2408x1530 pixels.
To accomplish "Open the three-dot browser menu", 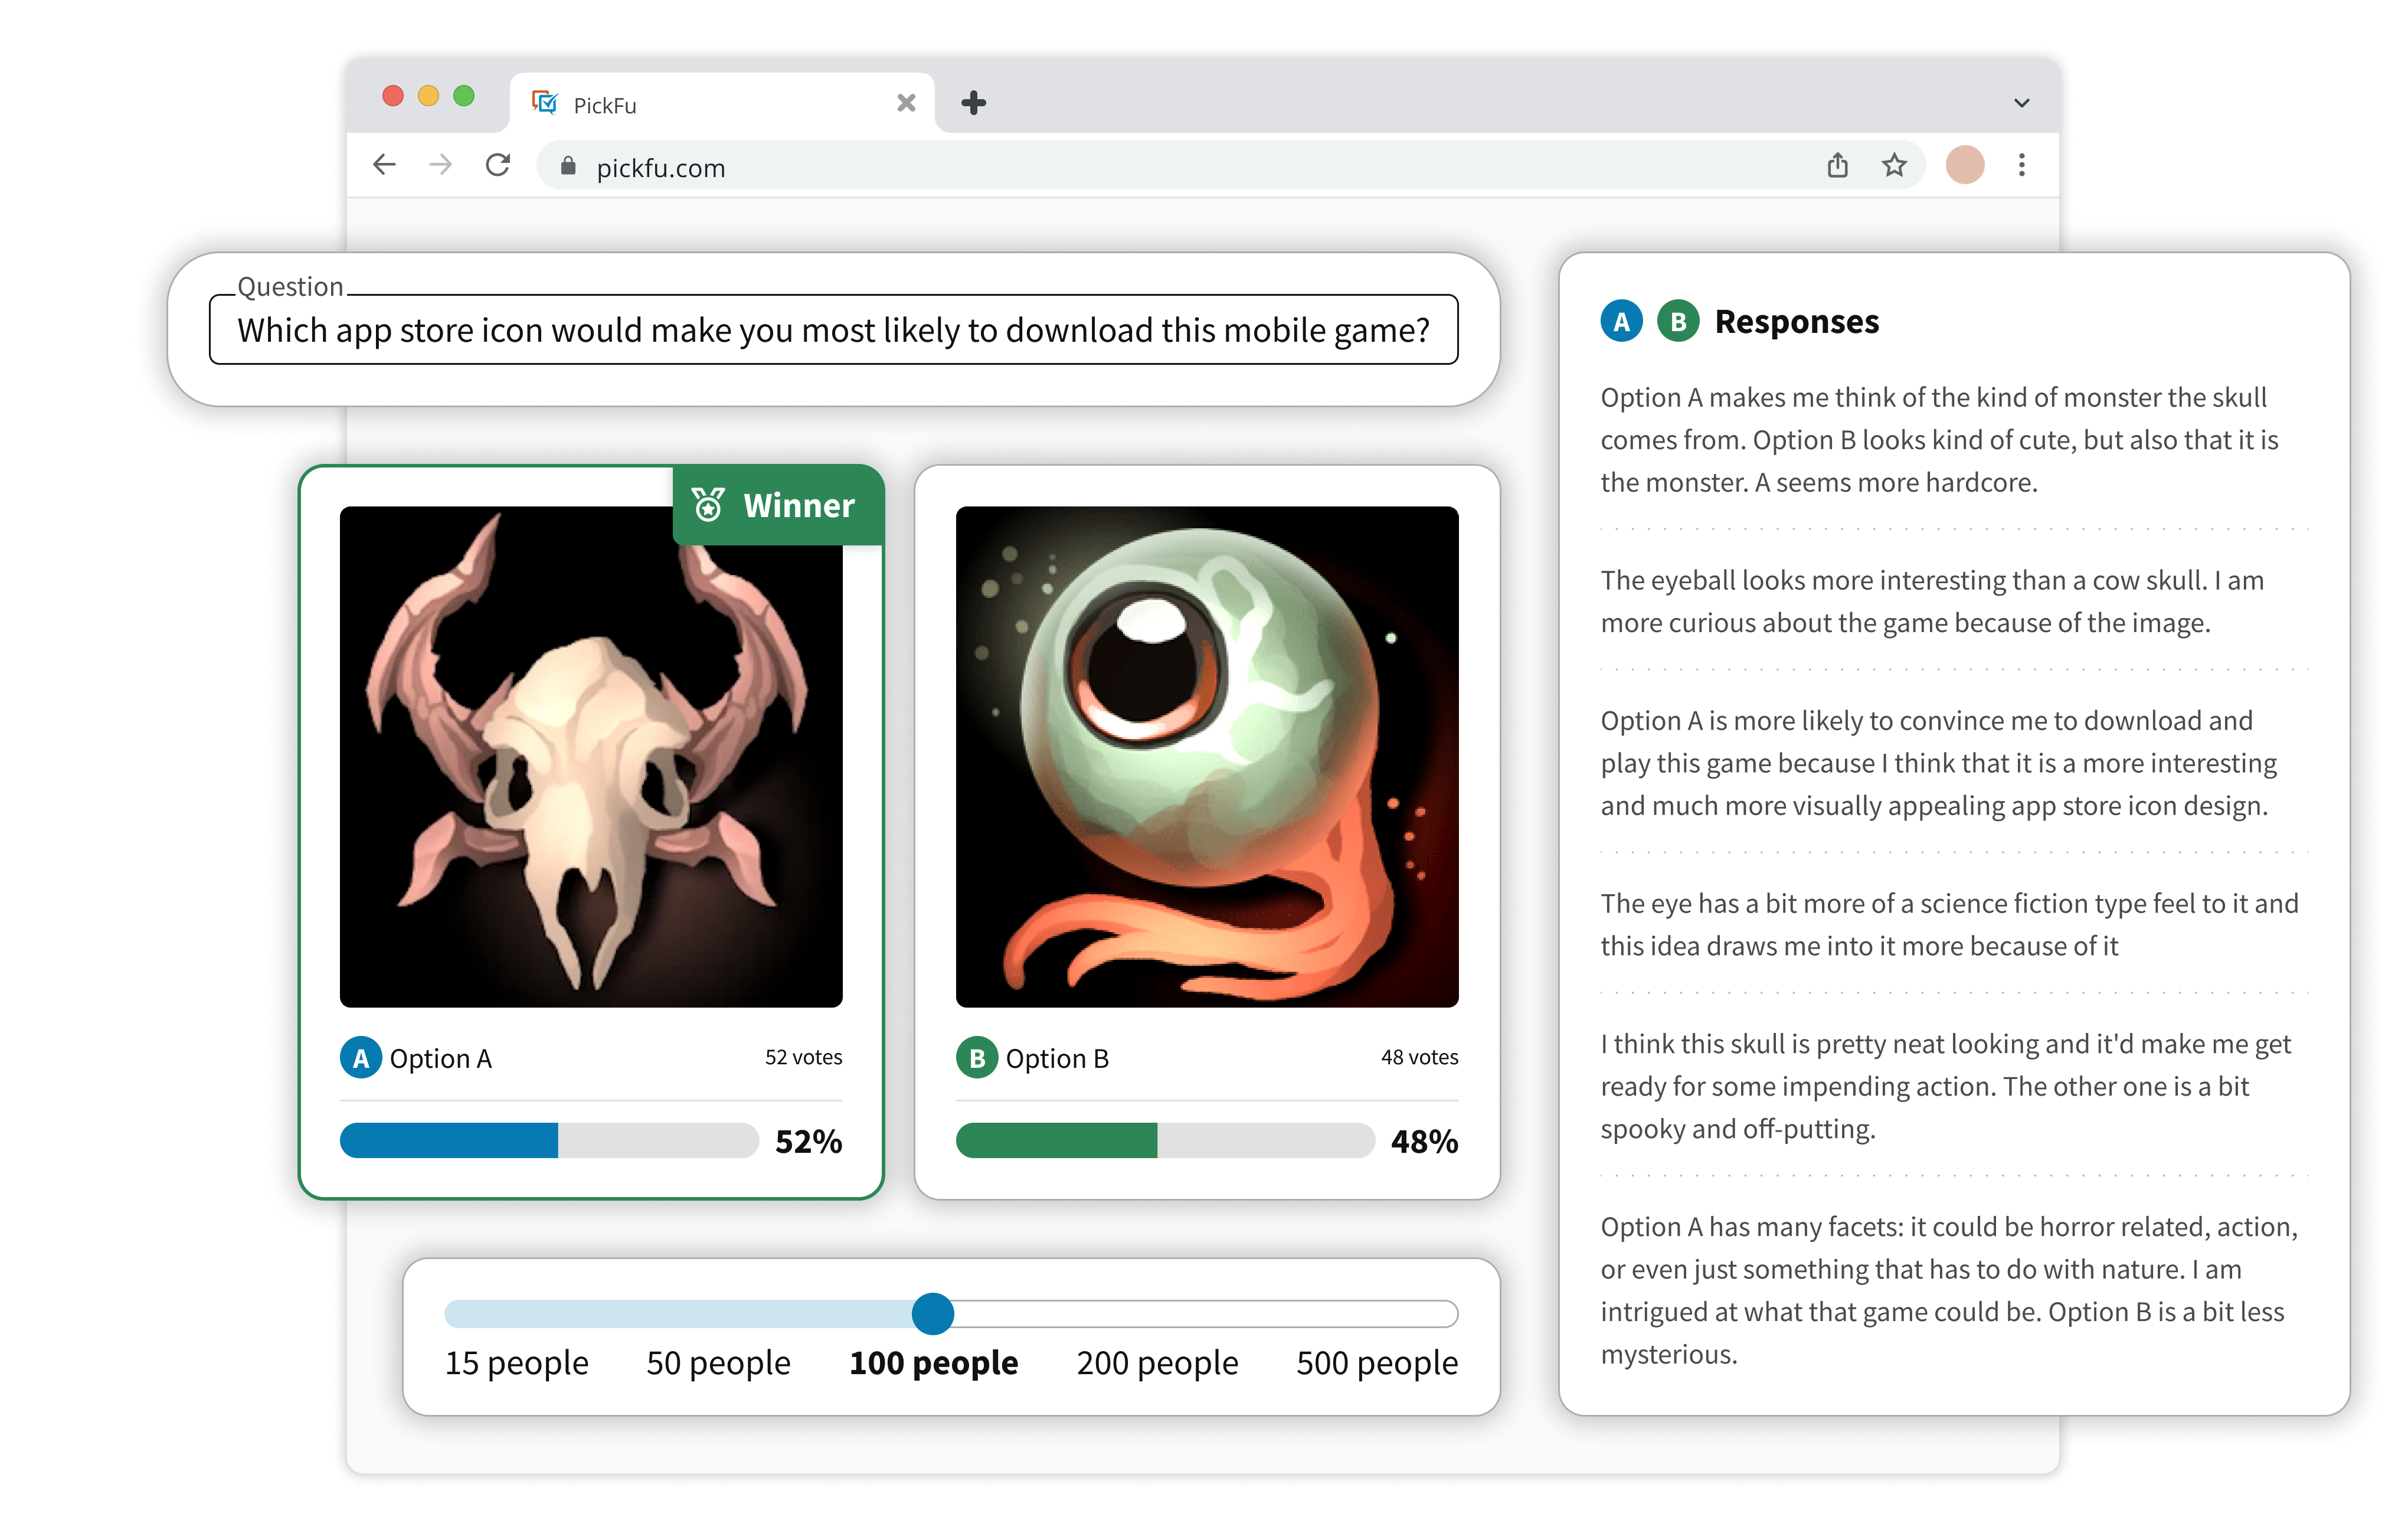I will click(2021, 165).
